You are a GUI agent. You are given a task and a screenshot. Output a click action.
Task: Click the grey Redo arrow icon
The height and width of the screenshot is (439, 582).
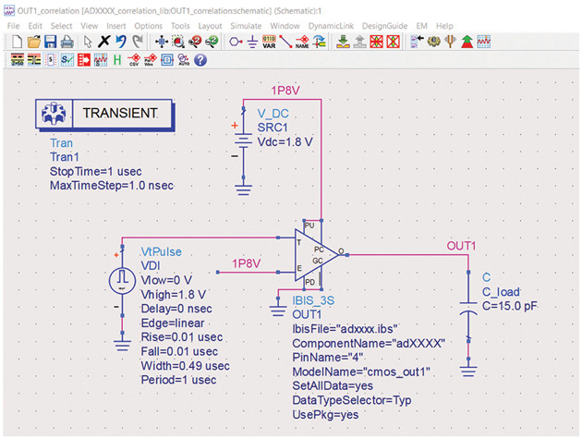pos(138,42)
